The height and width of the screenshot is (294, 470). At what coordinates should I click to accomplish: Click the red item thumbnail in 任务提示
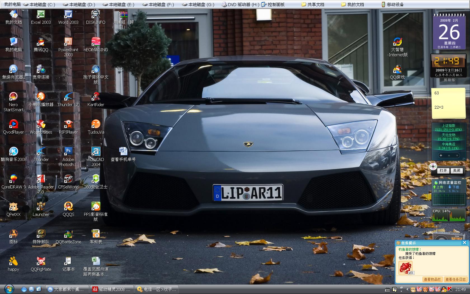pyautogui.click(x=406, y=268)
